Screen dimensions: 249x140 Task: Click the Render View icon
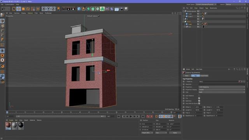click(64, 9)
